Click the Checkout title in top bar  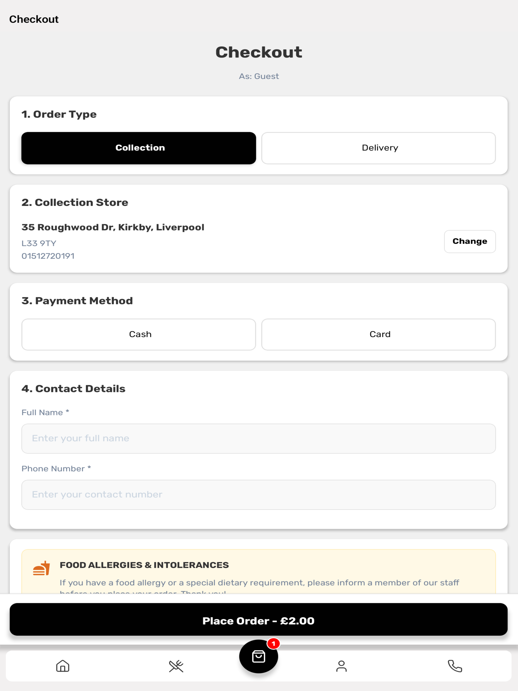pos(34,19)
